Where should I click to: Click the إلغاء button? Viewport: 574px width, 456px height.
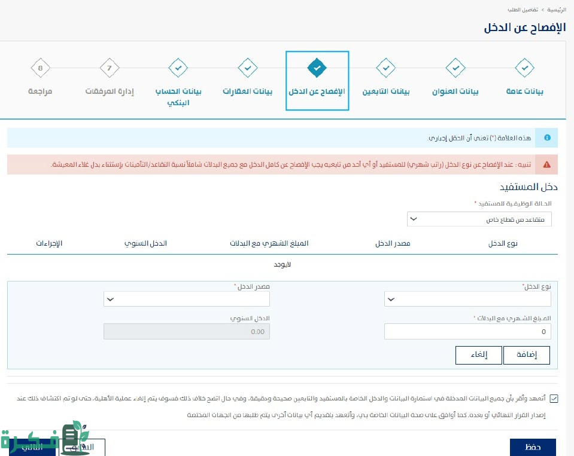click(x=478, y=355)
